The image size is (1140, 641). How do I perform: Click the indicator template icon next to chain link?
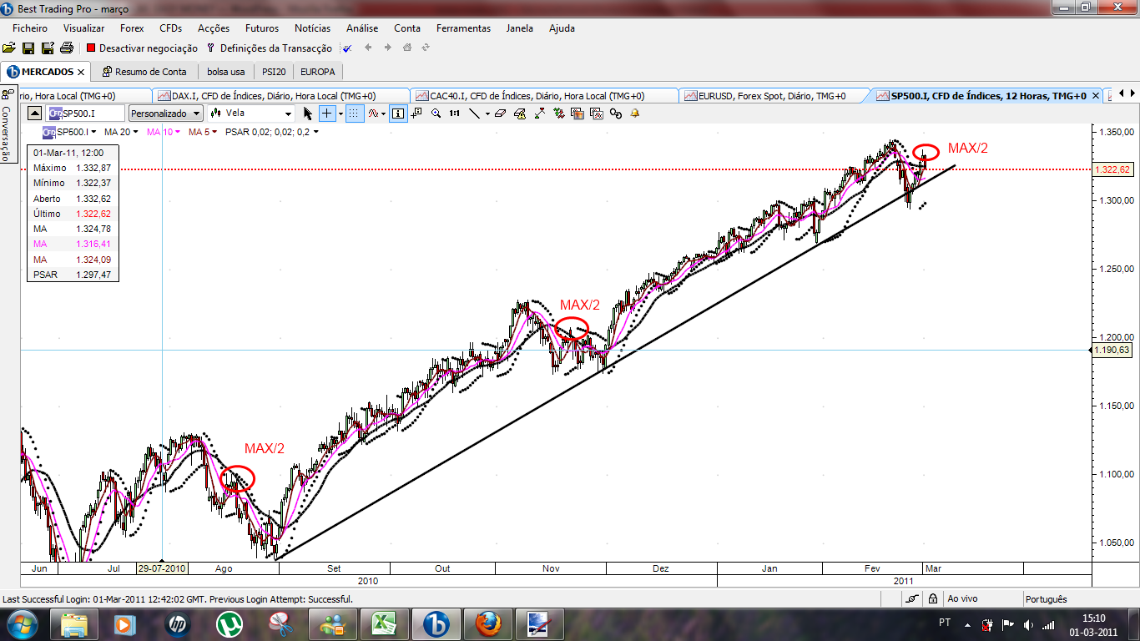597,114
